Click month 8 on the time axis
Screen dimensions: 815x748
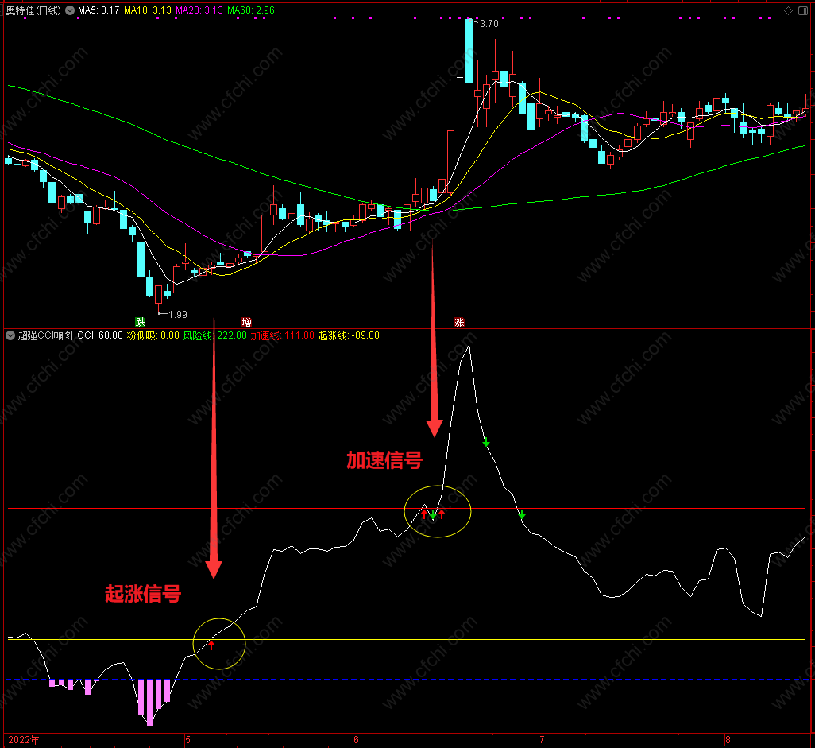(x=728, y=740)
